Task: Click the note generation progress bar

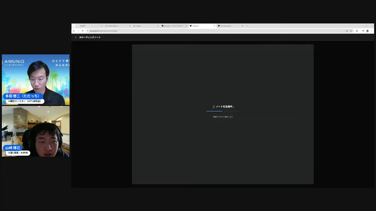Action: tap(223, 111)
